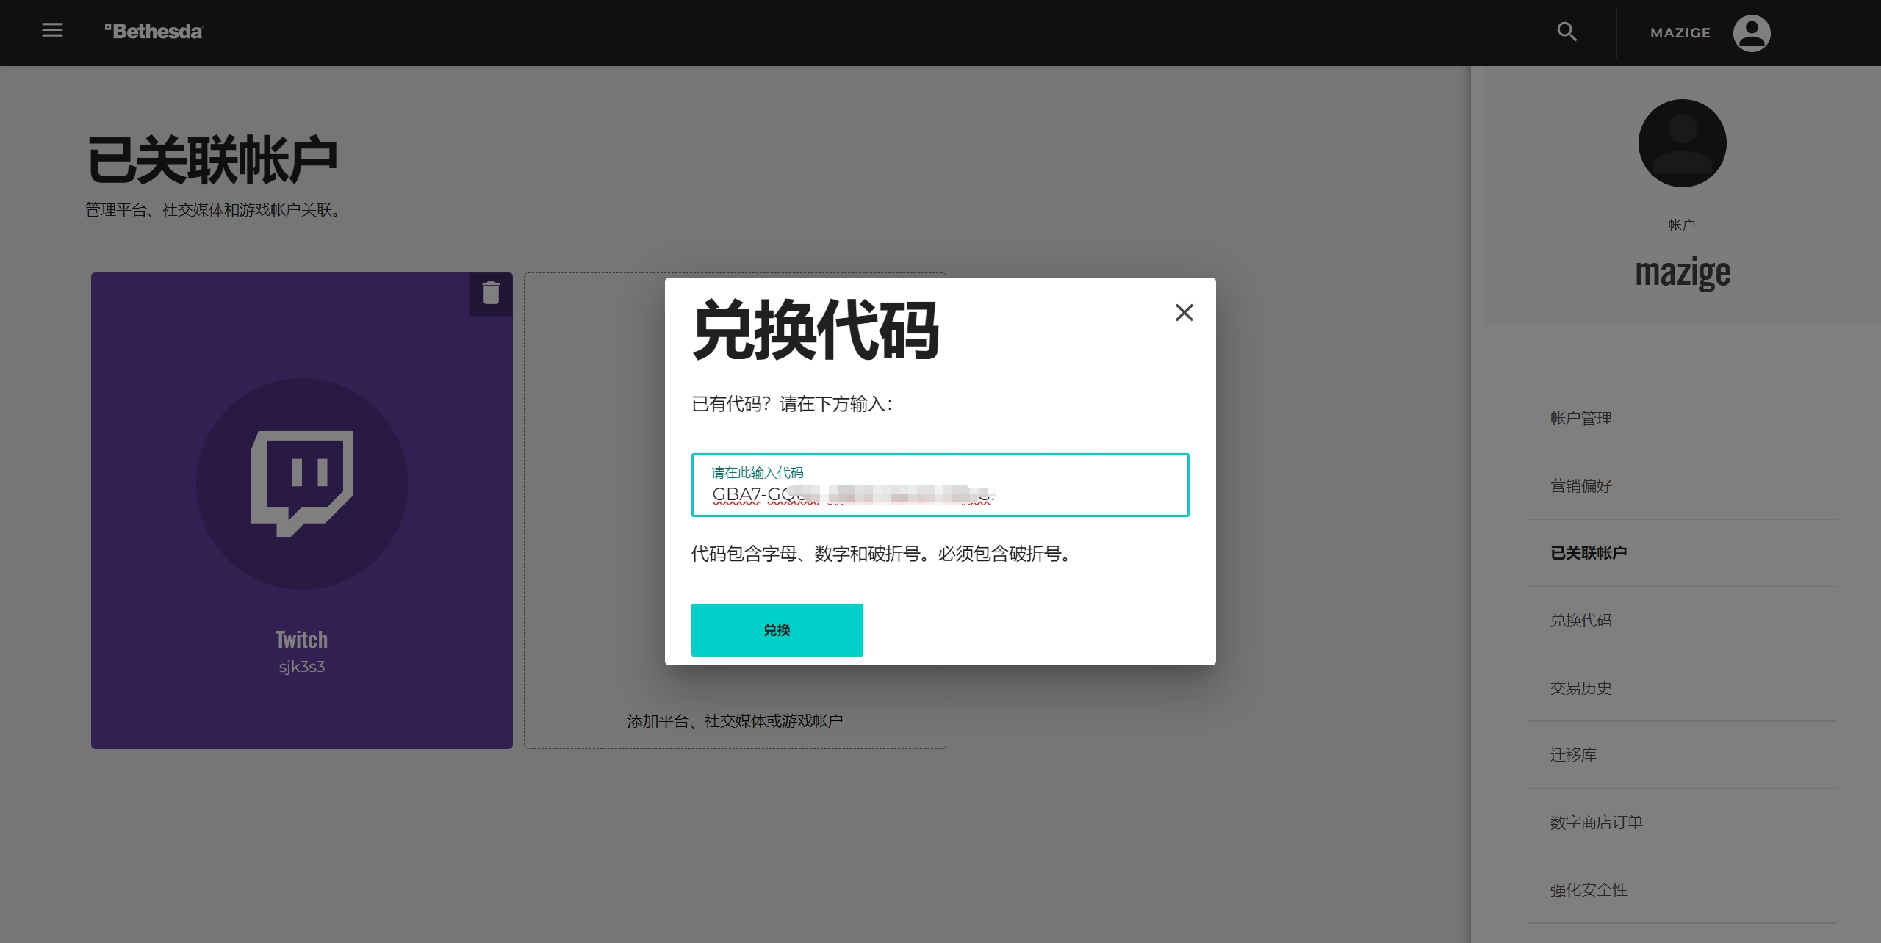The width and height of the screenshot is (1881, 943).
Task: Open 交易历史 sidebar item
Action: 1580,688
